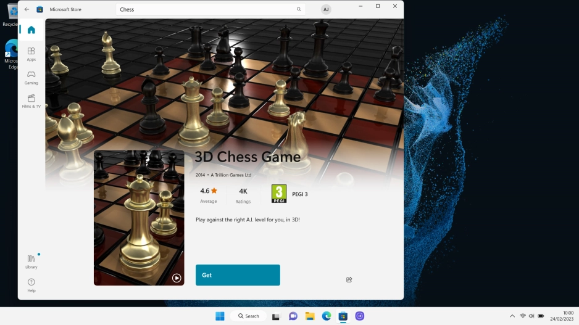
Task: Click Get to install 3D Chess Game
Action: (x=238, y=275)
